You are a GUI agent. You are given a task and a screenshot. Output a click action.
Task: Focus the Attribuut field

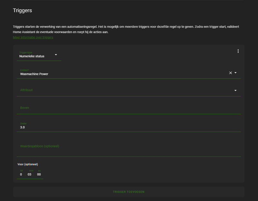click(x=123, y=90)
